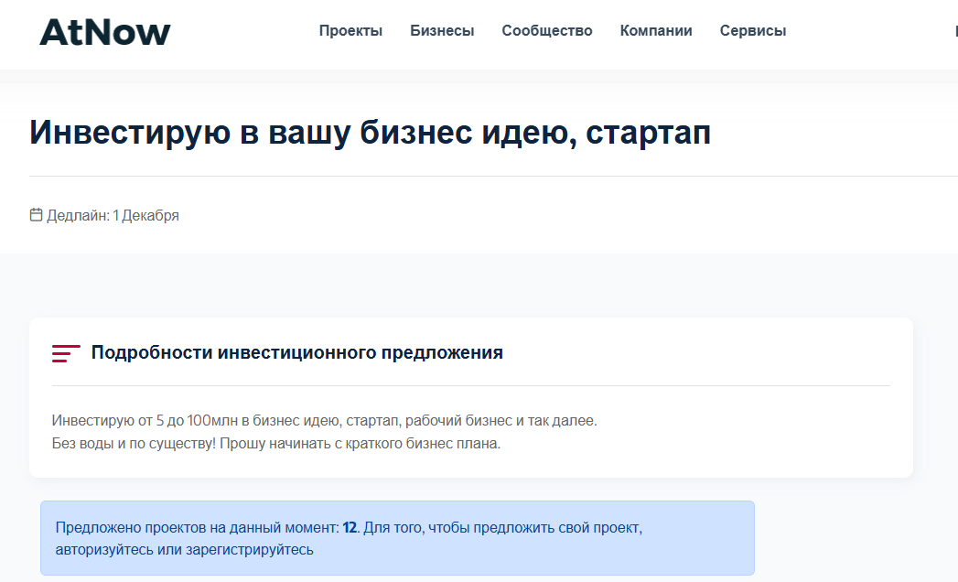The image size is (958, 582).
Task: Click the AtNow logo
Action: (104, 31)
